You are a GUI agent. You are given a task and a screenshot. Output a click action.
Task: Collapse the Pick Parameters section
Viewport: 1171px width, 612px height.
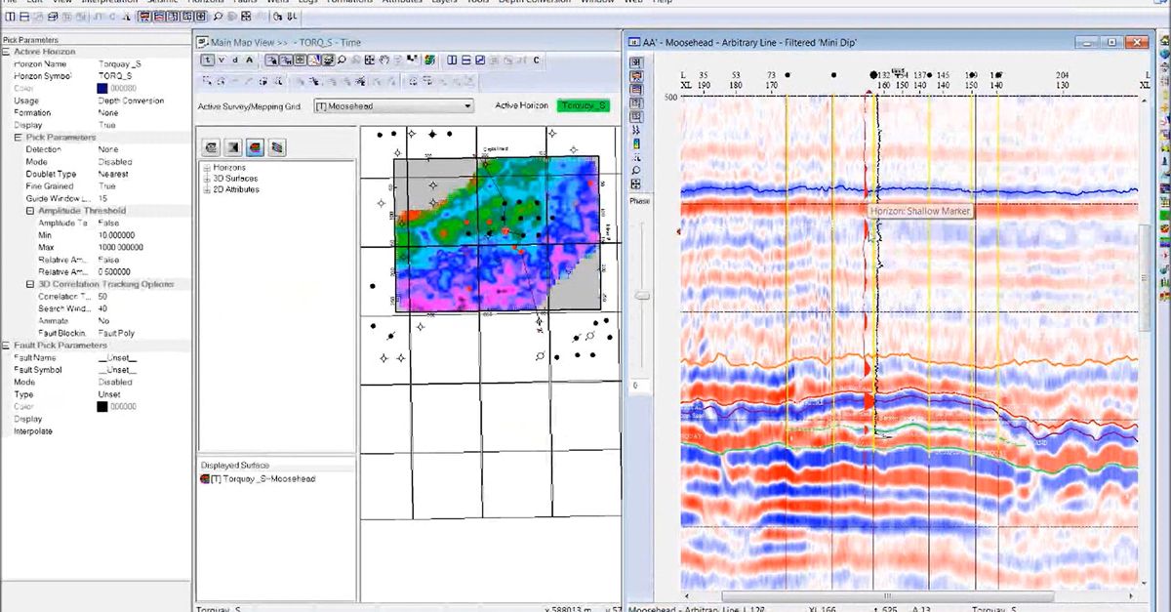(19, 138)
